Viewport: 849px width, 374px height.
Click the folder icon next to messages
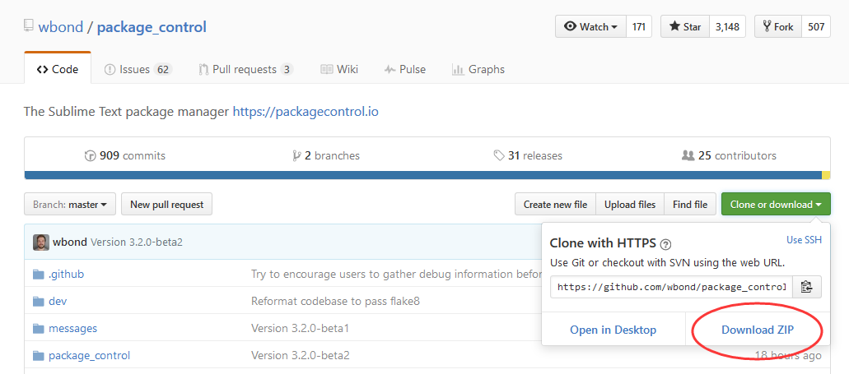coord(38,329)
